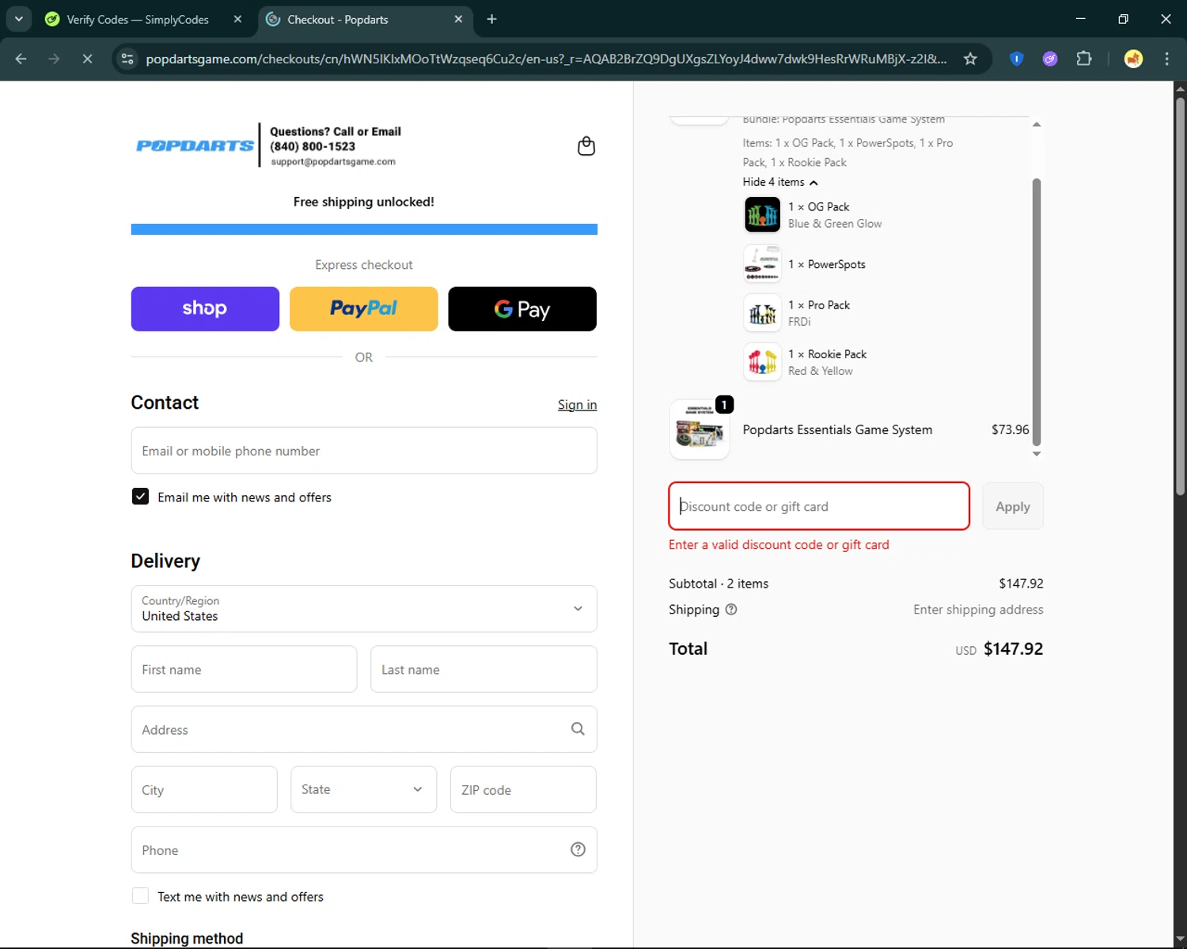
Task: Close the Checkout Popdarts tab
Action: 458,19
